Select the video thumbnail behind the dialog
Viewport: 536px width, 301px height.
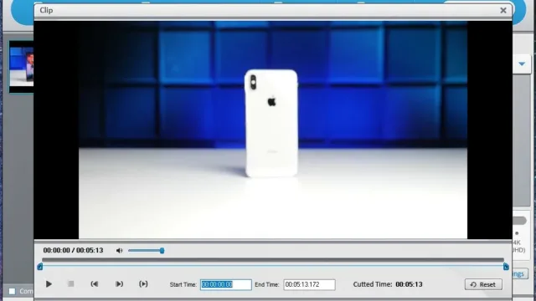21,67
